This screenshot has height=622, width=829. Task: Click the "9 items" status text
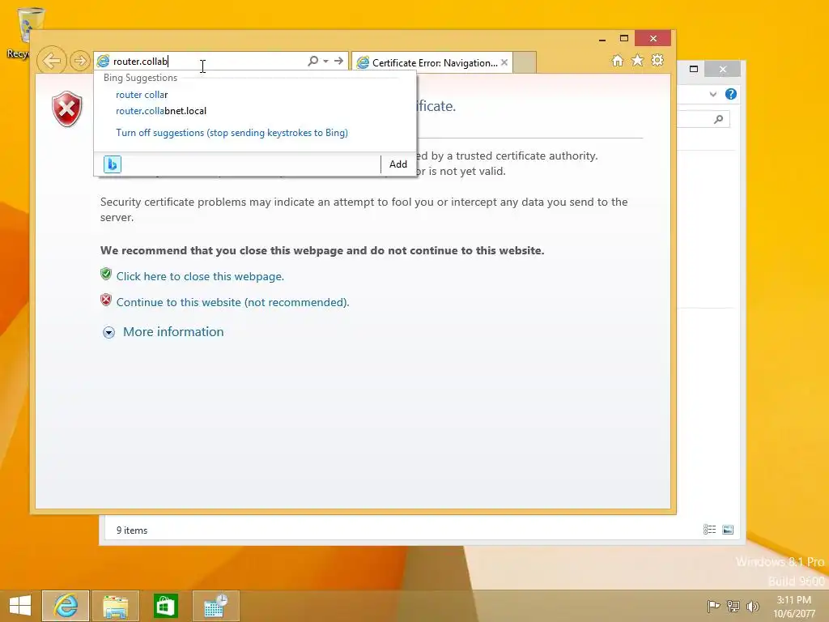[132, 530]
